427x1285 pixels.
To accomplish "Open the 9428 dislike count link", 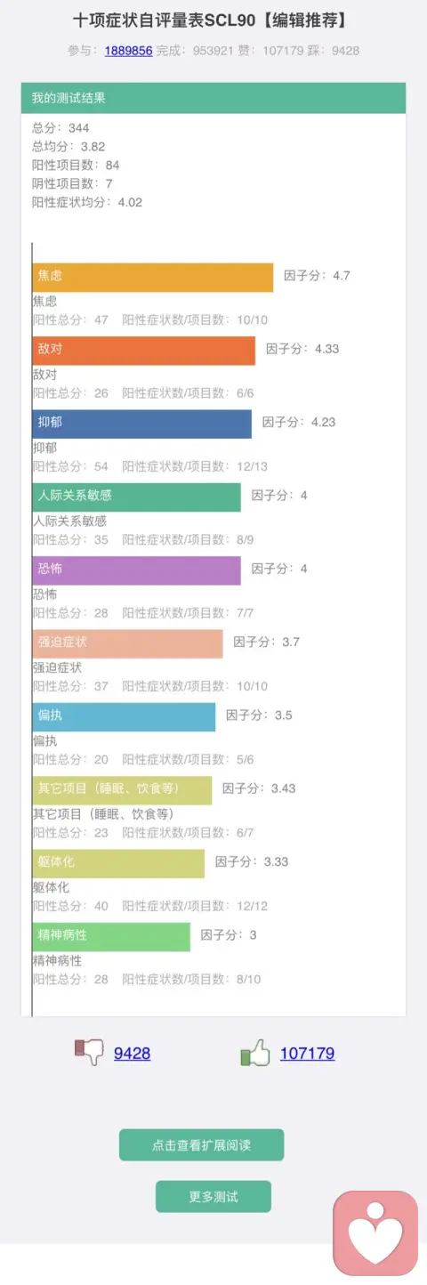I will (x=132, y=1054).
